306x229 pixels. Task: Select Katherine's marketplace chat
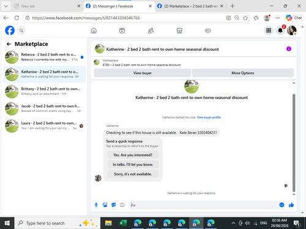click(x=44, y=75)
